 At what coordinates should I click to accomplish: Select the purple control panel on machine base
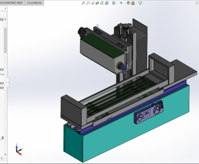(149, 112)
